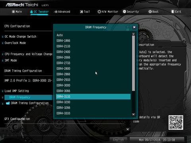
Task: Open Overclock Mode setting
Action: pyautogui.click(x=15, y=43)
